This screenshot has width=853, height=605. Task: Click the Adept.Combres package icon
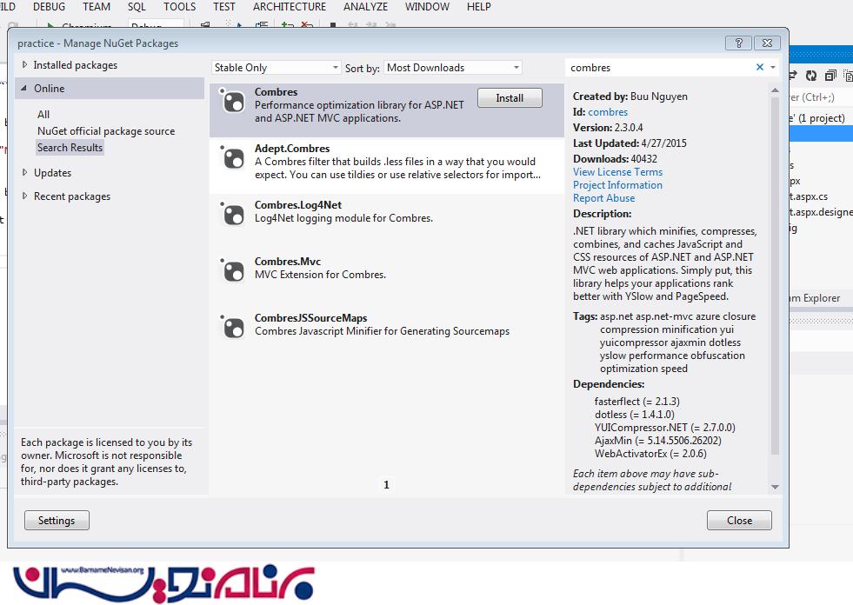point(233,158)
